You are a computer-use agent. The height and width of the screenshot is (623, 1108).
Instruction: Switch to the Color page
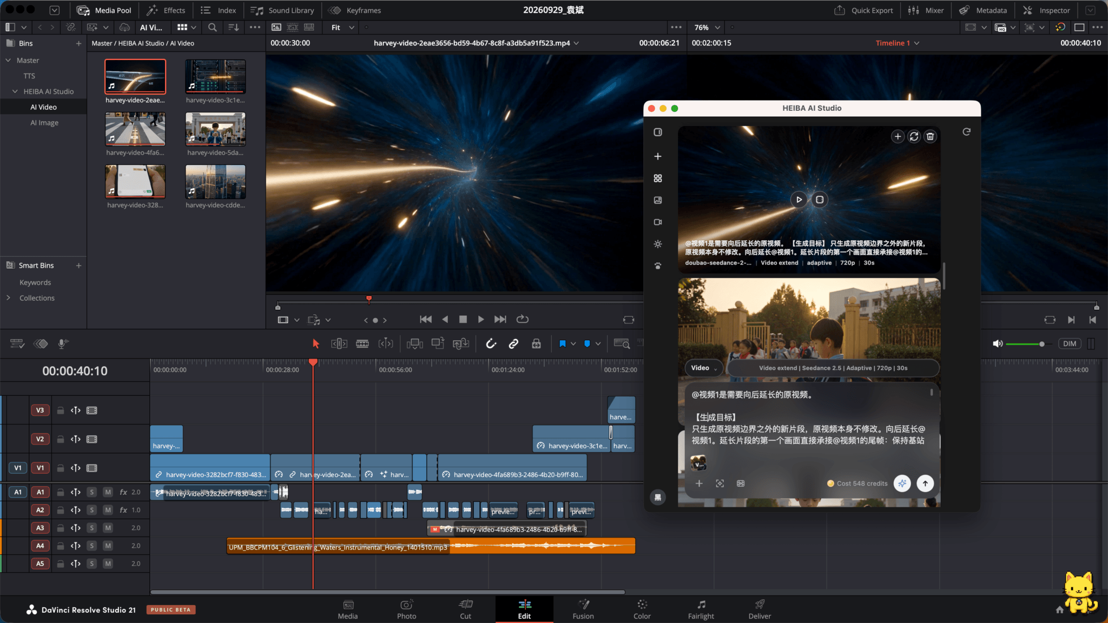coord(642,609)
